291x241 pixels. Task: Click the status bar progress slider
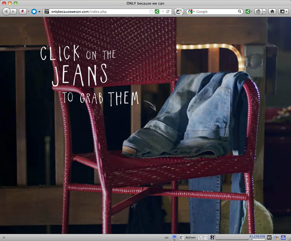click(x=232, y=238)
